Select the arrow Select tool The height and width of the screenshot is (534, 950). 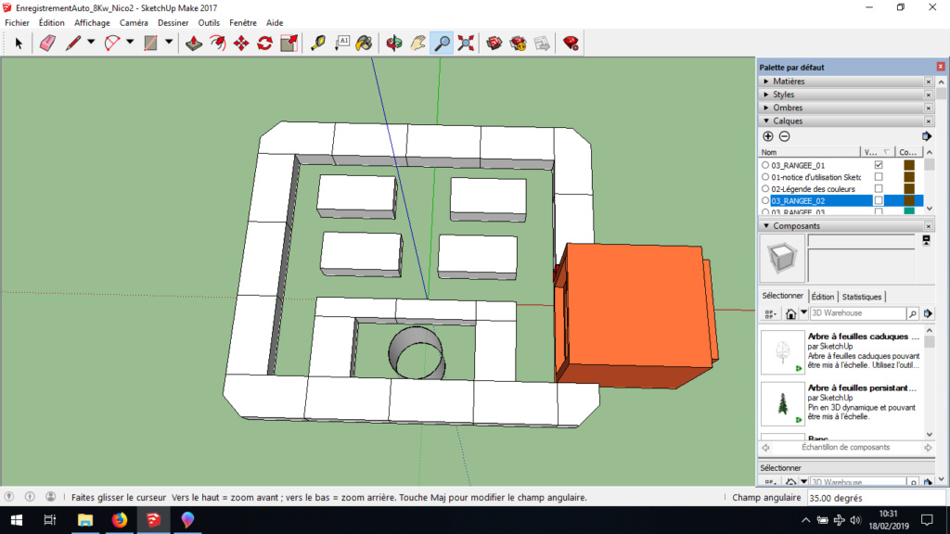click(x=19, y=43)
